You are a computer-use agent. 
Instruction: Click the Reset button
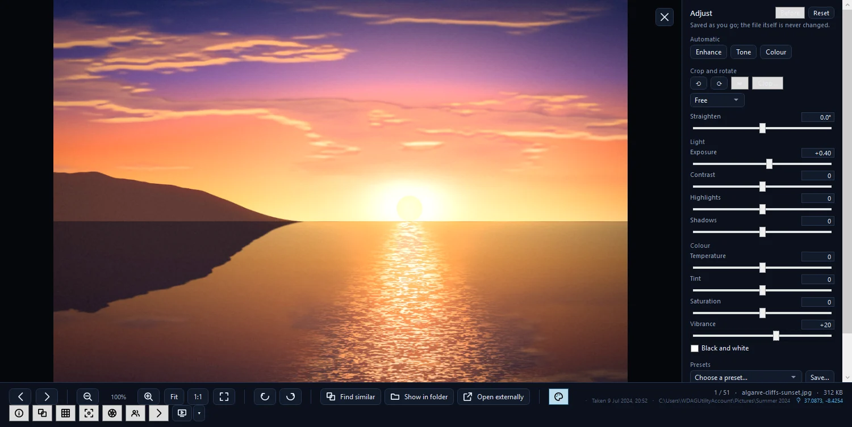click(821, 13)
